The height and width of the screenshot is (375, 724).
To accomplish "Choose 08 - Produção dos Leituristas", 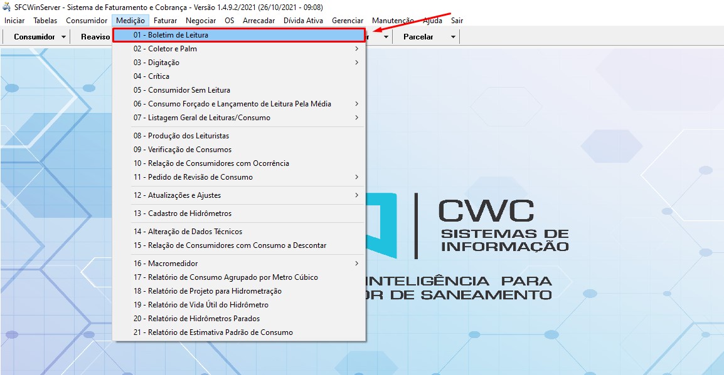I will click(x=238, y=136).
